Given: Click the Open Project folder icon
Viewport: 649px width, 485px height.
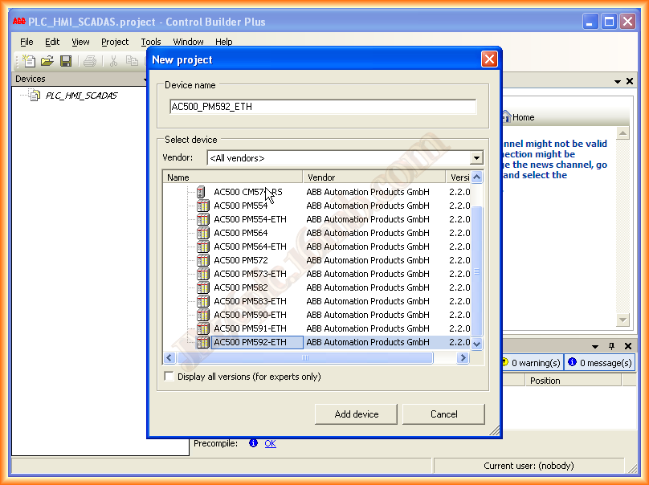Looking at the screenshot, I should pyautogui.click(x=47, y=61).
